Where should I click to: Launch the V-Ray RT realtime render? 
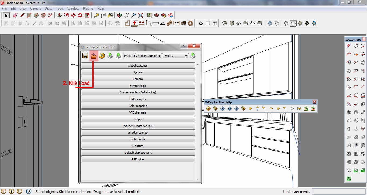[229, 108]
